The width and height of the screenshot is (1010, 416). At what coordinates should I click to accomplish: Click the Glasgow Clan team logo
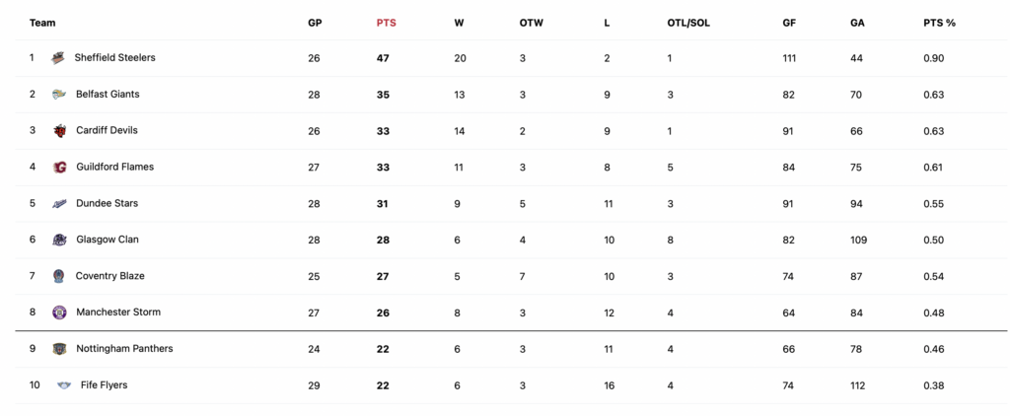[x=59, y=241]
